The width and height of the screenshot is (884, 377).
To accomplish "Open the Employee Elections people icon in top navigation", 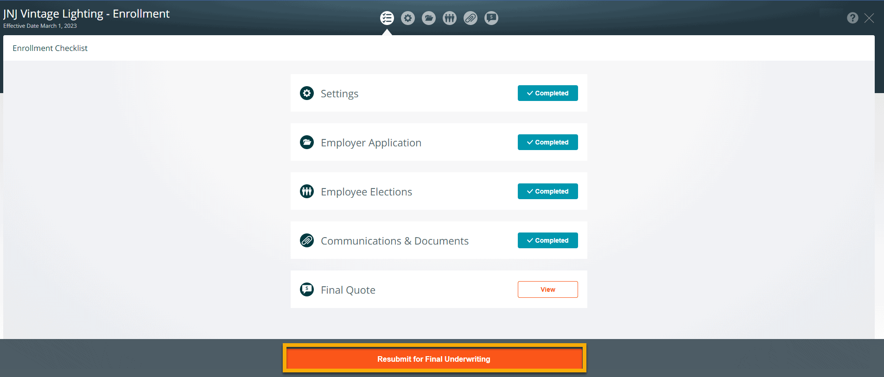I will (x=450, y=18).
